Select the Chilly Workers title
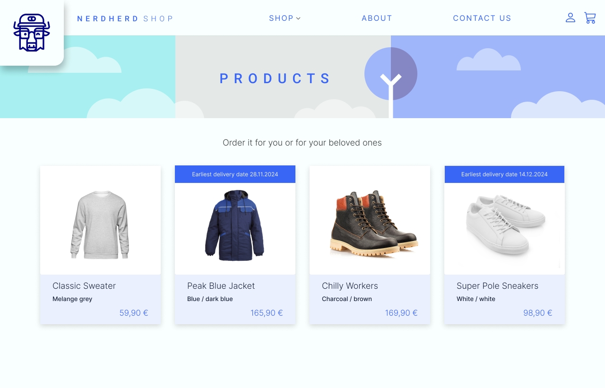Image resolution: width=605 pixels, height=388 pixels. pyautogui.click(x=350, y=286)
